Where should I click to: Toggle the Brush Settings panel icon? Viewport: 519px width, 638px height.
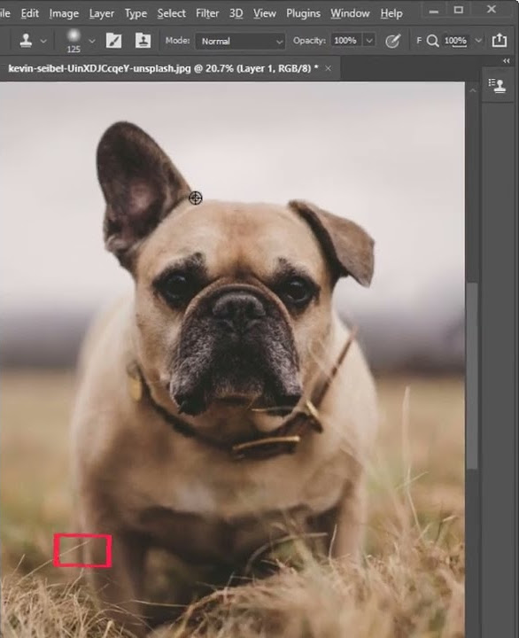(x=113, y=41)
